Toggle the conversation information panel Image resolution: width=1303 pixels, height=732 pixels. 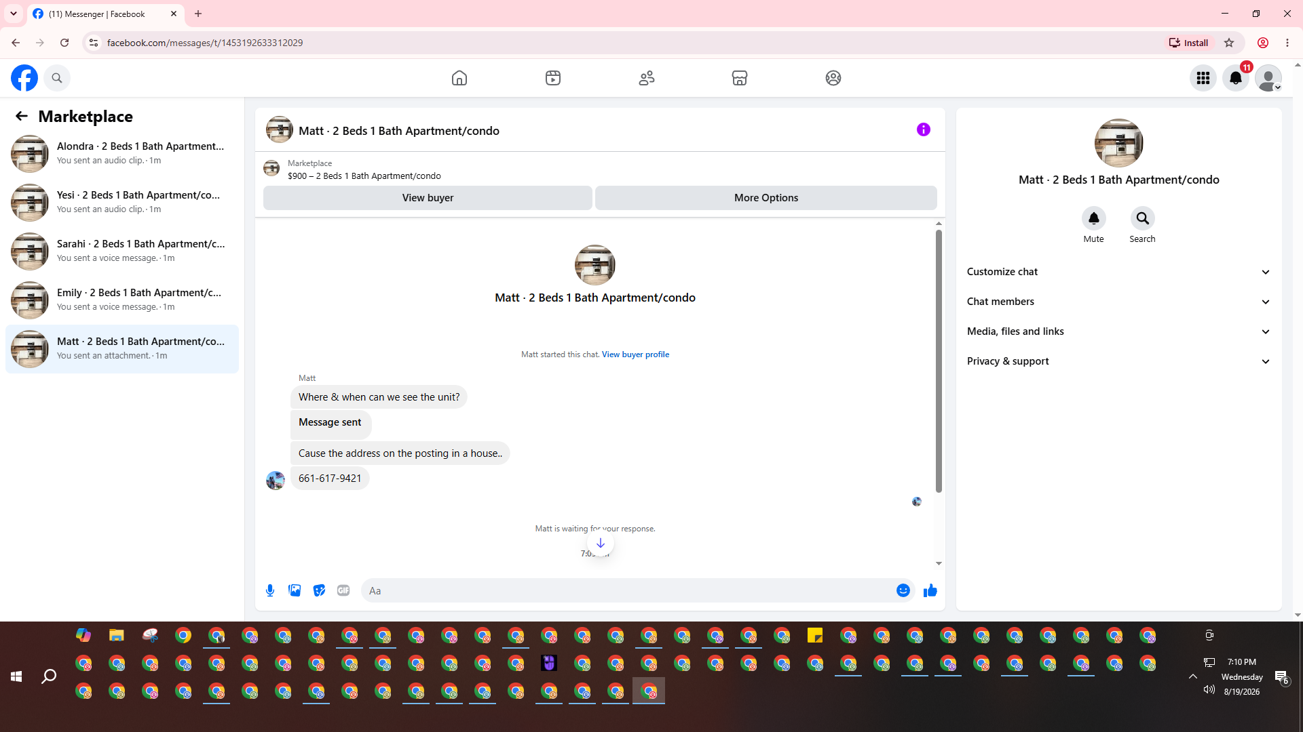coord(924,129)
